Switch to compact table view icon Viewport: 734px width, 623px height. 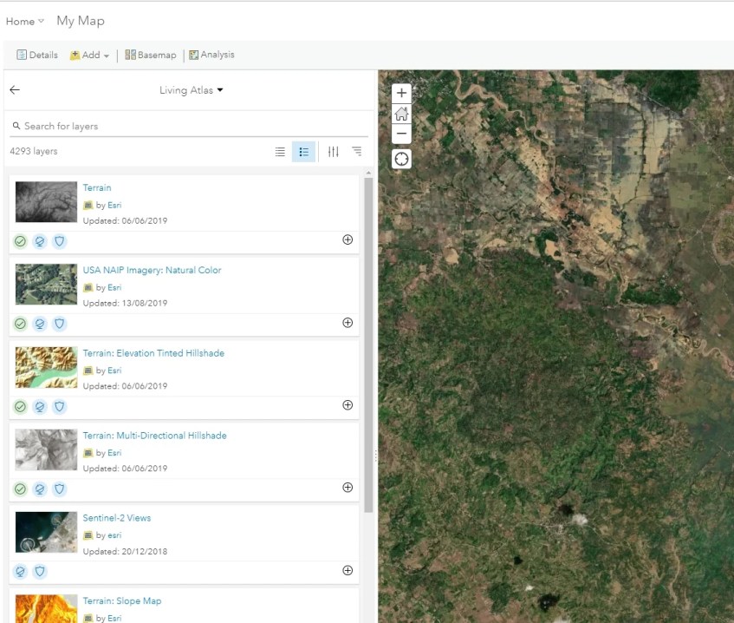280,152
